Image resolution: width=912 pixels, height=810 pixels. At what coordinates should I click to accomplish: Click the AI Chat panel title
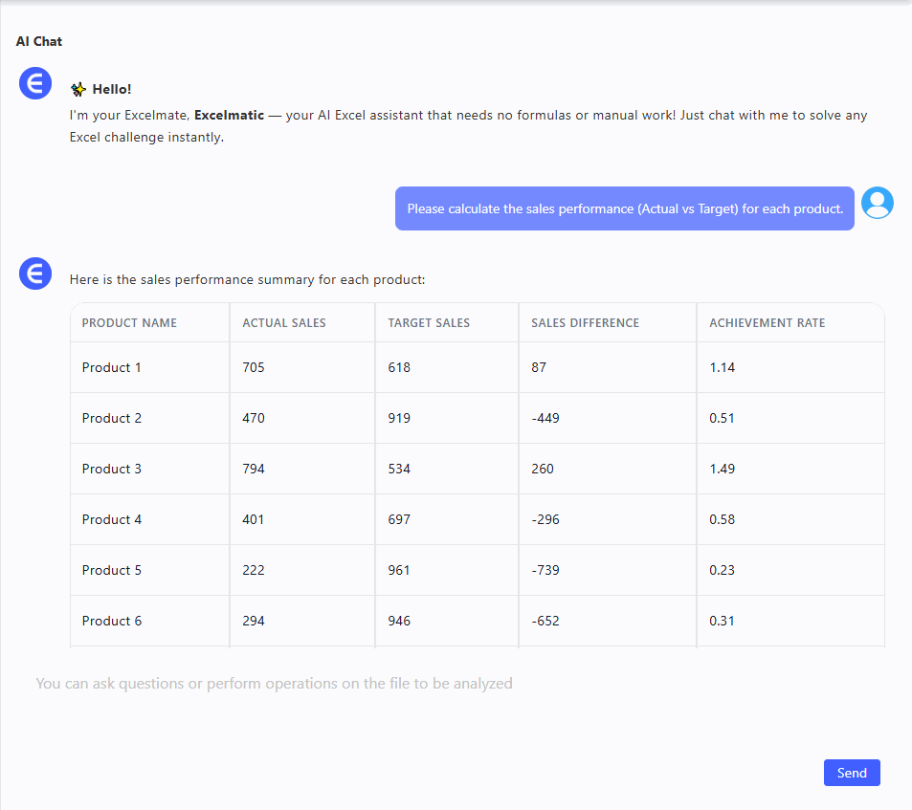point(39,41)
